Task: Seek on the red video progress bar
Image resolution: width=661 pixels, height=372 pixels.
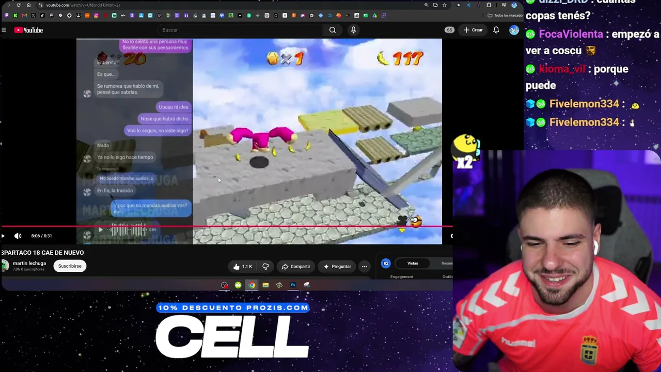Action: click(x=226, y=226)
